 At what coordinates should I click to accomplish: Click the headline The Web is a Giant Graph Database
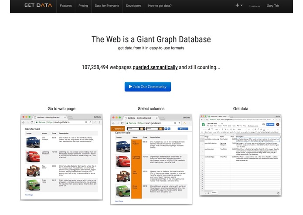tap(151, 39)
